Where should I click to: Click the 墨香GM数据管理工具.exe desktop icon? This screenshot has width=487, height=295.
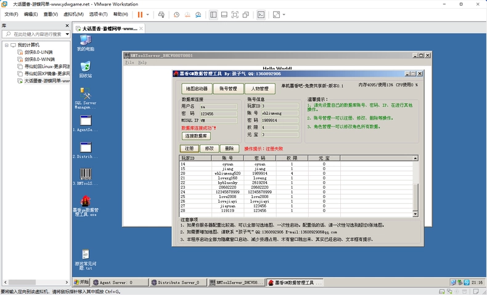tap(86, 206)
